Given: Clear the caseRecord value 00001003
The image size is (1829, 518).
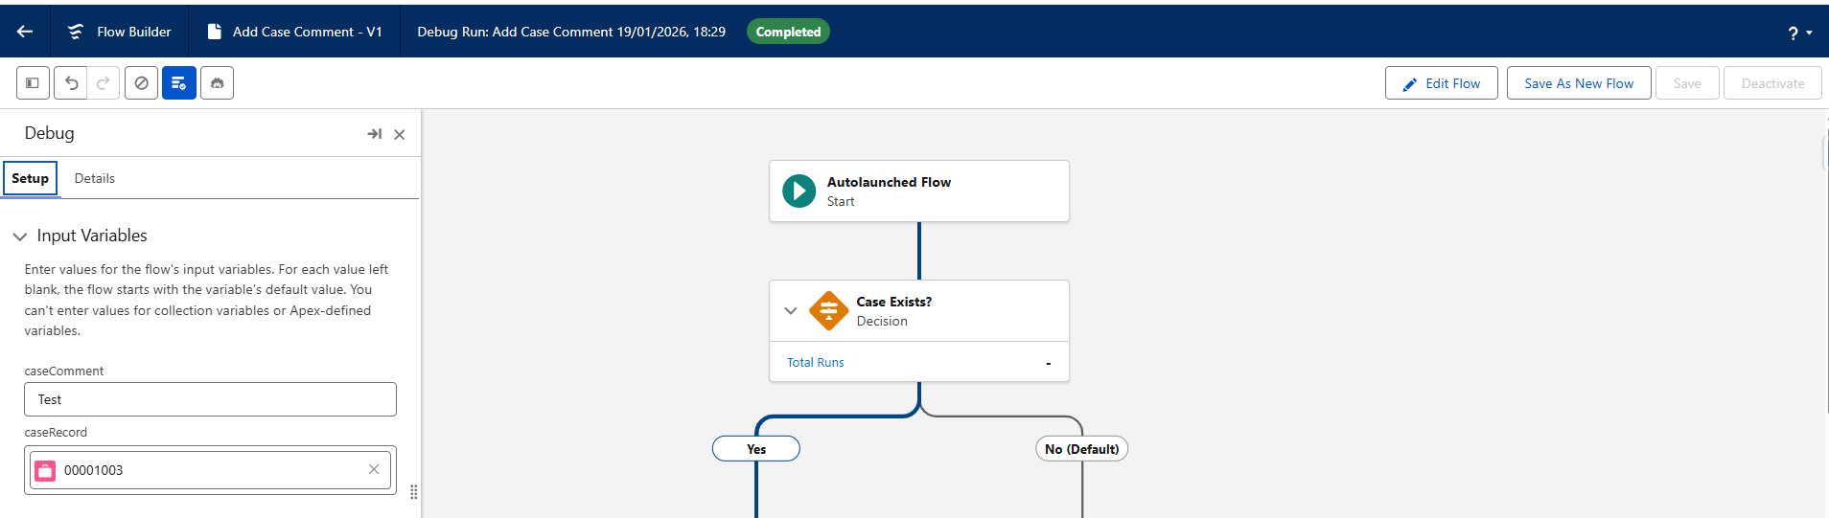Looking at the screenshot, I should coord(374,469).
